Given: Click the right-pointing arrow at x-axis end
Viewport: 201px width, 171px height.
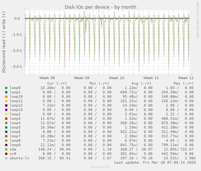Looking at the screenshot, I should click(x=191, y=74).
